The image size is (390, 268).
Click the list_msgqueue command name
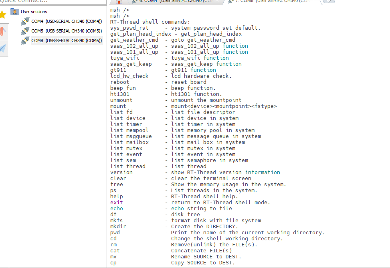131,136
